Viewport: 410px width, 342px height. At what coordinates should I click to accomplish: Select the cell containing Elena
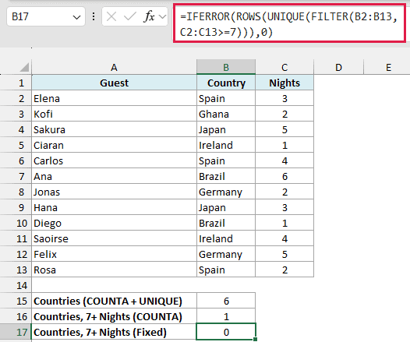(114, 98)
